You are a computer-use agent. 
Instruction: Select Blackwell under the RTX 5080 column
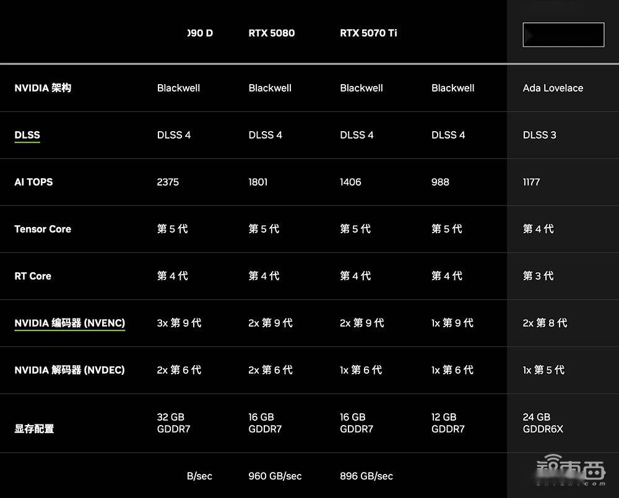[x=270, y=88]
